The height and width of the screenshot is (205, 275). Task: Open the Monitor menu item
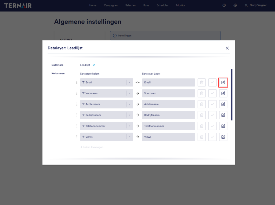[x=181, y=5]
